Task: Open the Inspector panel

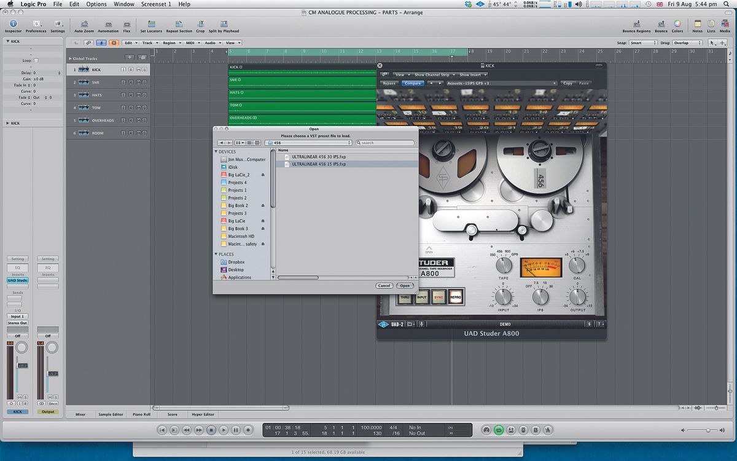Action: tap(13, 25)
